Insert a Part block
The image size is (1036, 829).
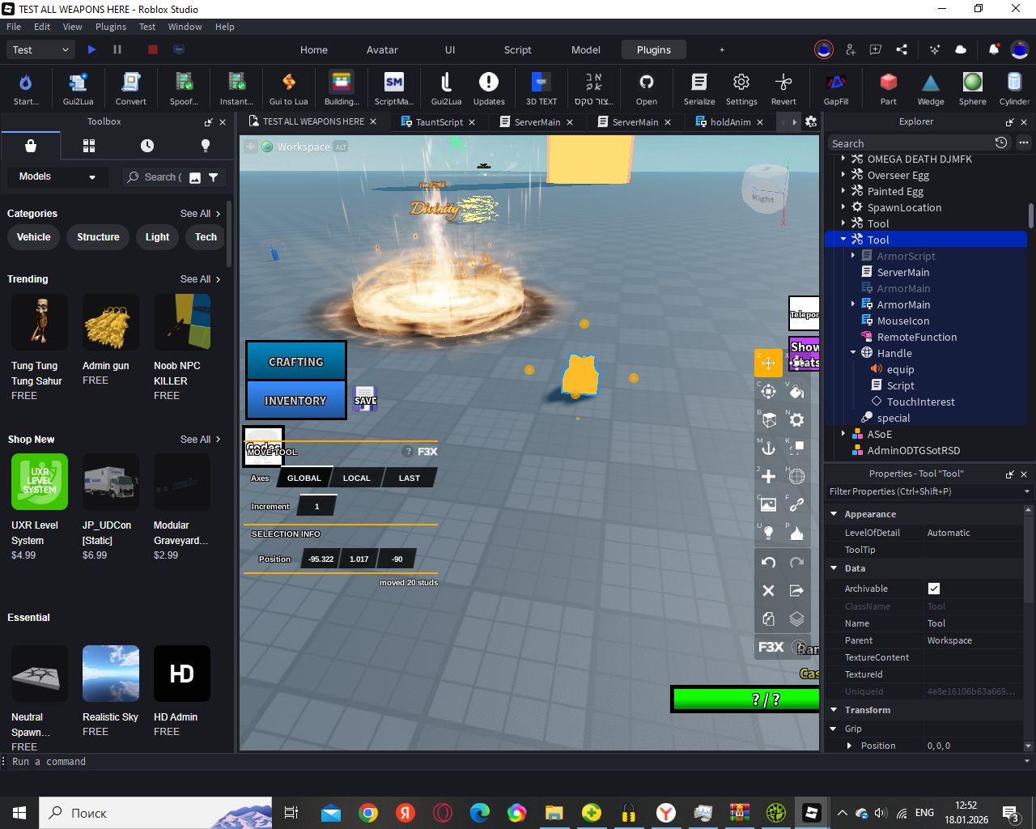click(889, 88)
